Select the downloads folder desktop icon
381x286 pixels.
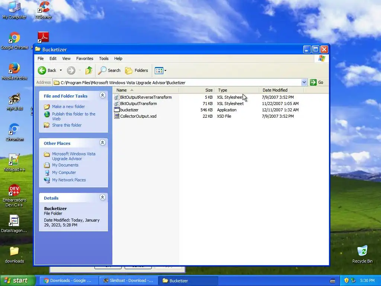pos(15,255)
